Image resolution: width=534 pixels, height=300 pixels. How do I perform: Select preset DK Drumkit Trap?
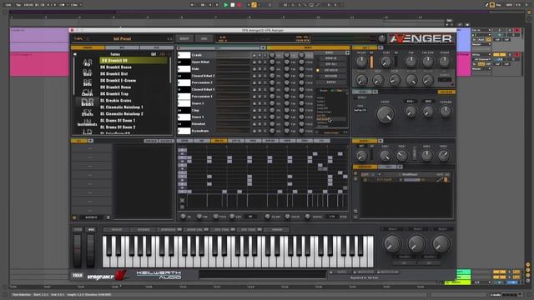(x=114, y=94)
